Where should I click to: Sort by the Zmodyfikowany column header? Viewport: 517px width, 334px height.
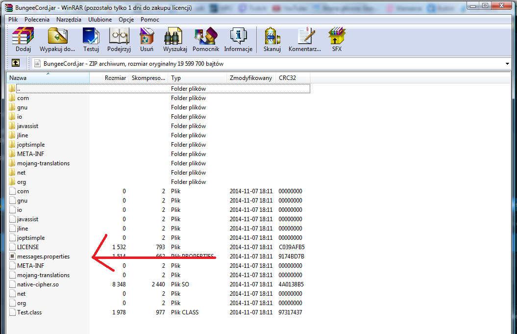click(251, 78)
